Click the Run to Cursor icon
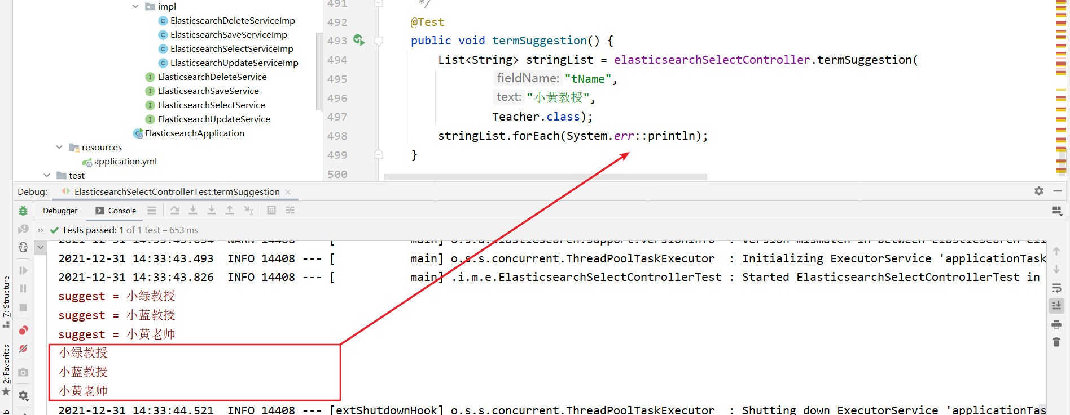This screenshot has height=415, width=1070. tap(248, 210)
